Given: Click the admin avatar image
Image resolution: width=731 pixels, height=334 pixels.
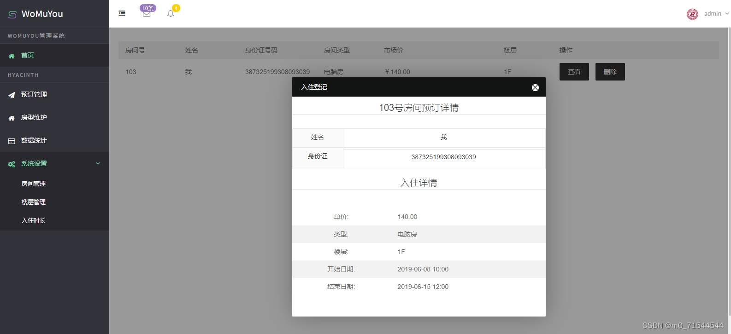Looking at the screenshot, I should (692, 14).
